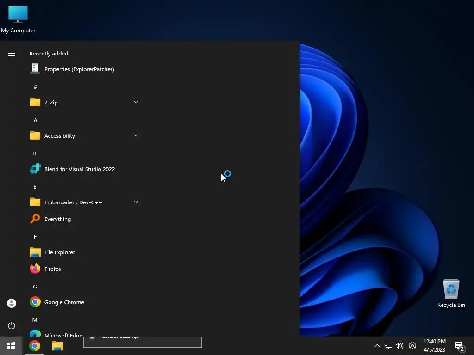Viewport: 474px width, 355px height.
Task: Open Properties (ExplorerPatcher) app
Action: [85, 69]
